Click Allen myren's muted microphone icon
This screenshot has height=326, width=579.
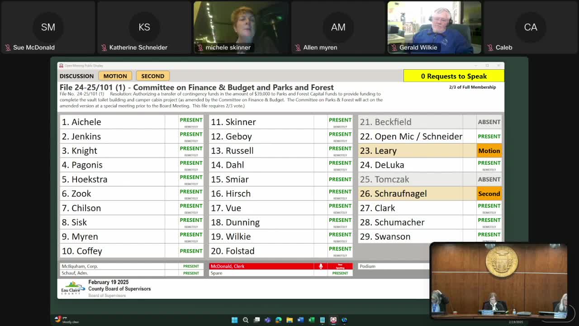(x=298, y=48)
